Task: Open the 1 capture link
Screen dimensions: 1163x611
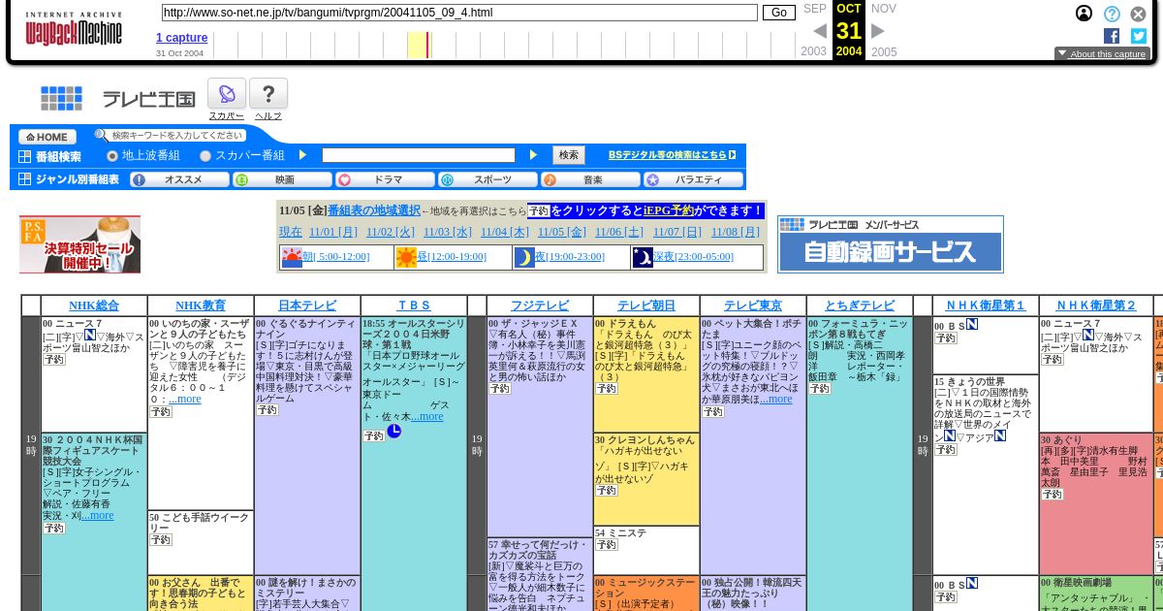Action: pyautogui.click(x=182, y=38)
